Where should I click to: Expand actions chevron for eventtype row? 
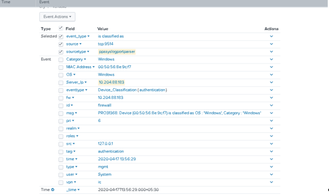[x=272, y=90]
